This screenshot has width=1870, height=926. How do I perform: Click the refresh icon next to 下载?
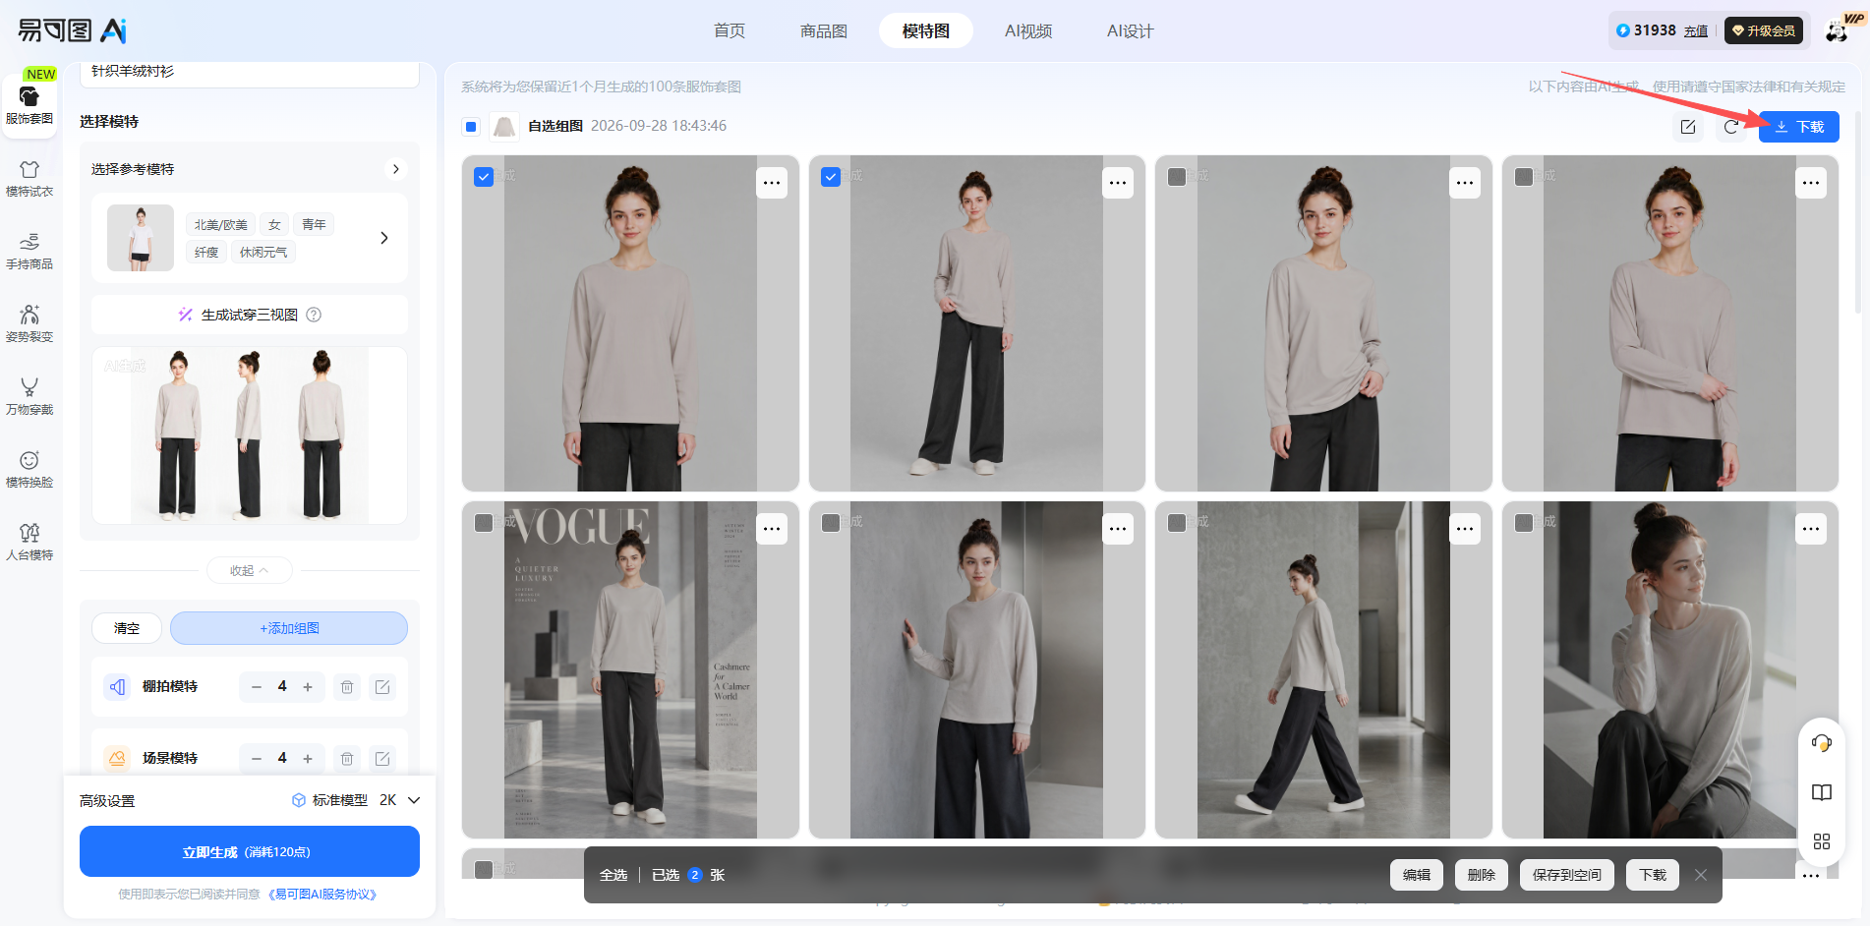1731,127
